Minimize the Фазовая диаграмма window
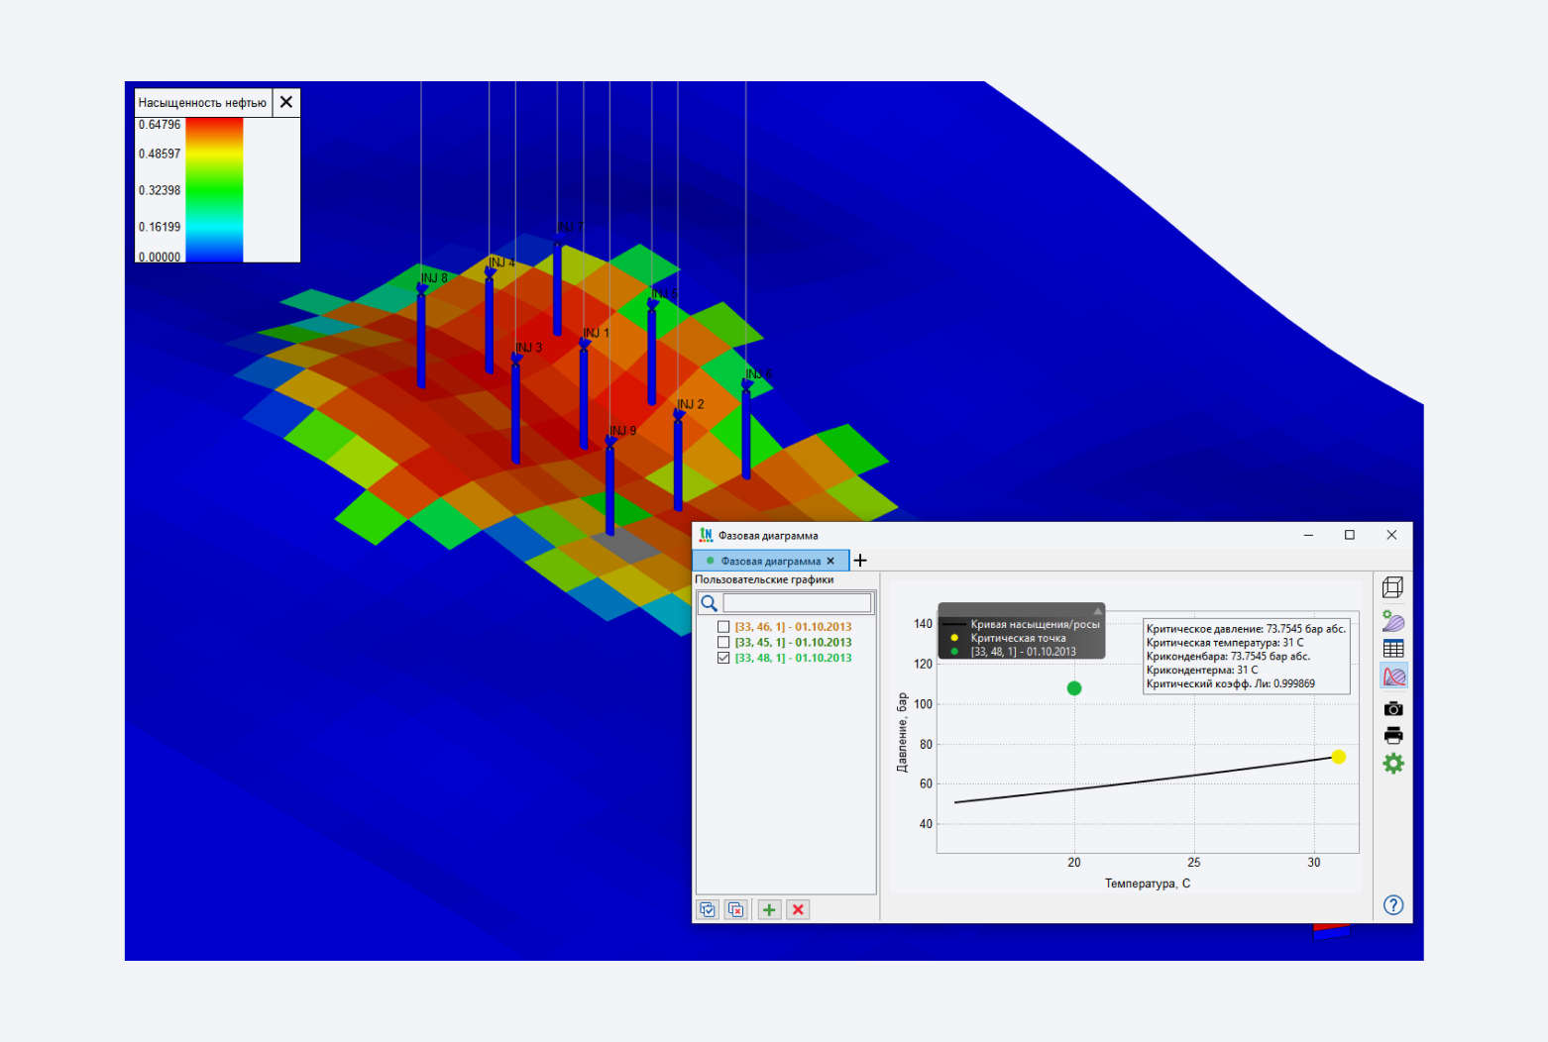1548x1042 pixels. [x=1308, y=535]
